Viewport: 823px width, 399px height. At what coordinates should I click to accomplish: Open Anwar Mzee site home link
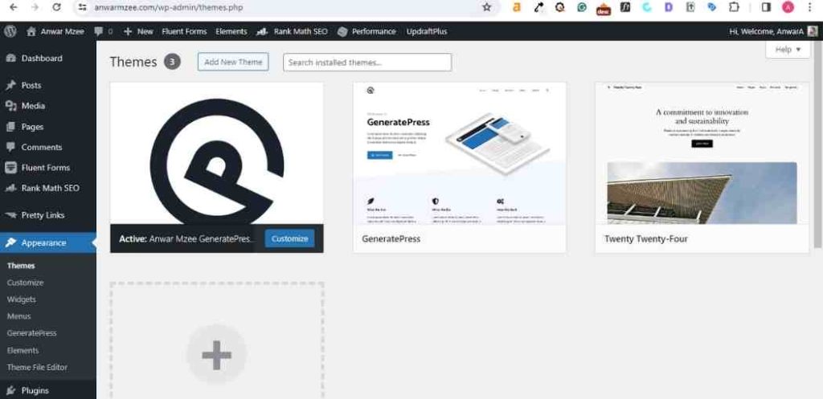tap(55, 31)
